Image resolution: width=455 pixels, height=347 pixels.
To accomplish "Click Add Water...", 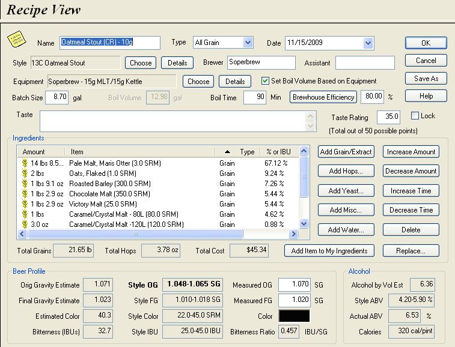I will click(x=346, y=230).
